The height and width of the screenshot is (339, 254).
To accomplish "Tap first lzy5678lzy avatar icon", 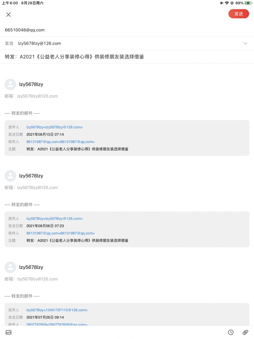I will [10, 84].
